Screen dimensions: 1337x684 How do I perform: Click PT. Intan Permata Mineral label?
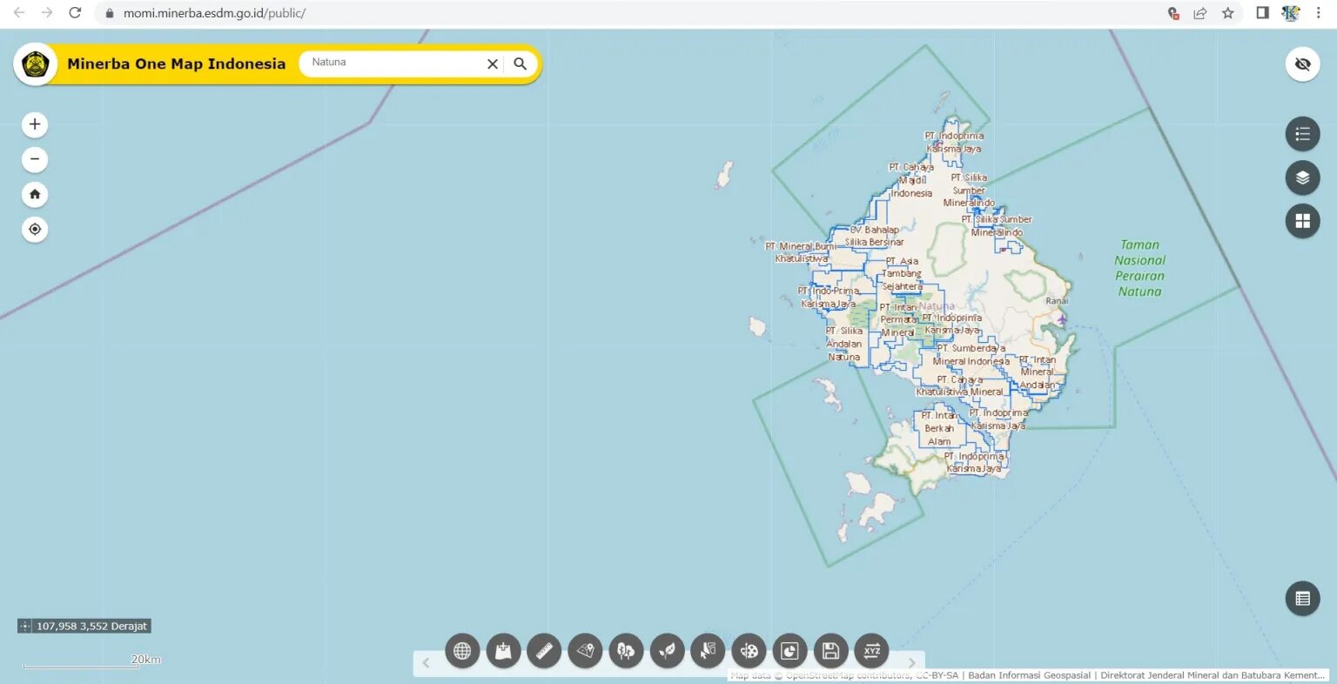click(898, 319)
